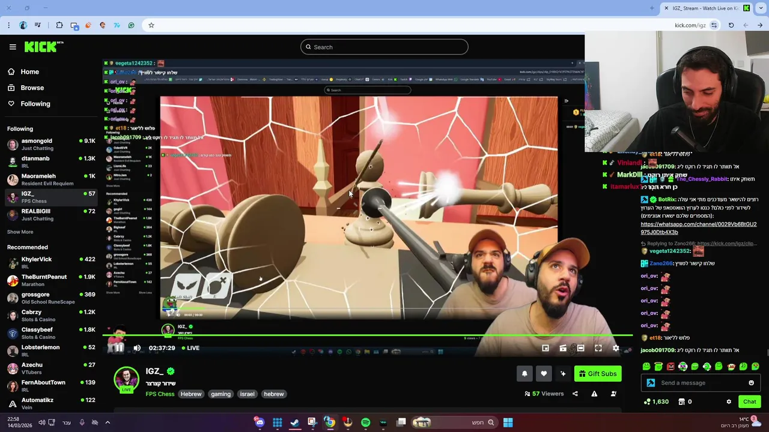Toggle theater mode
Viewport: 769px width, 432px height.
tap(580, 348)
